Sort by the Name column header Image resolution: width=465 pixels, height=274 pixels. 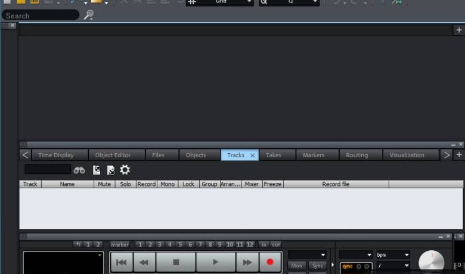point(67,184)
